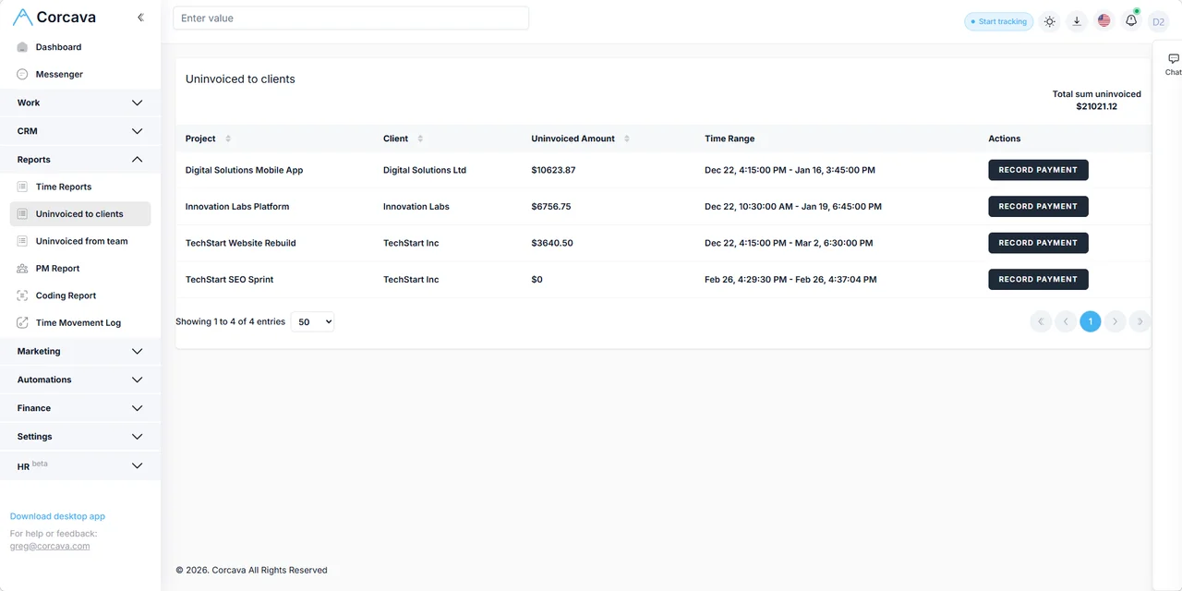1182x591 pixels.
Task: Collapse the Reports section
Action: tap(80, 160)
